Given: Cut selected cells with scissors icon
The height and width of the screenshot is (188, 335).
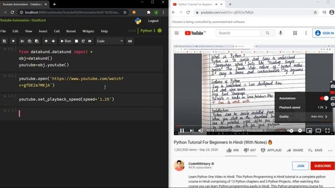Looking at the screenshot, I should pyautogui.click(x=22, y=41).
